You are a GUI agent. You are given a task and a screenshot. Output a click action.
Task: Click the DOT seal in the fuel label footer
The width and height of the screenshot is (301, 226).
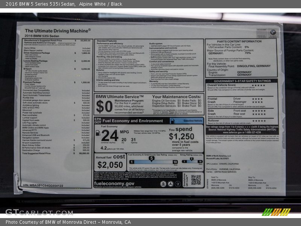click(x=170, y=184)
